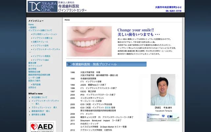Go to Home in the main menu
This screenshot has height=132, width=211.
click(x=31, y=25)
